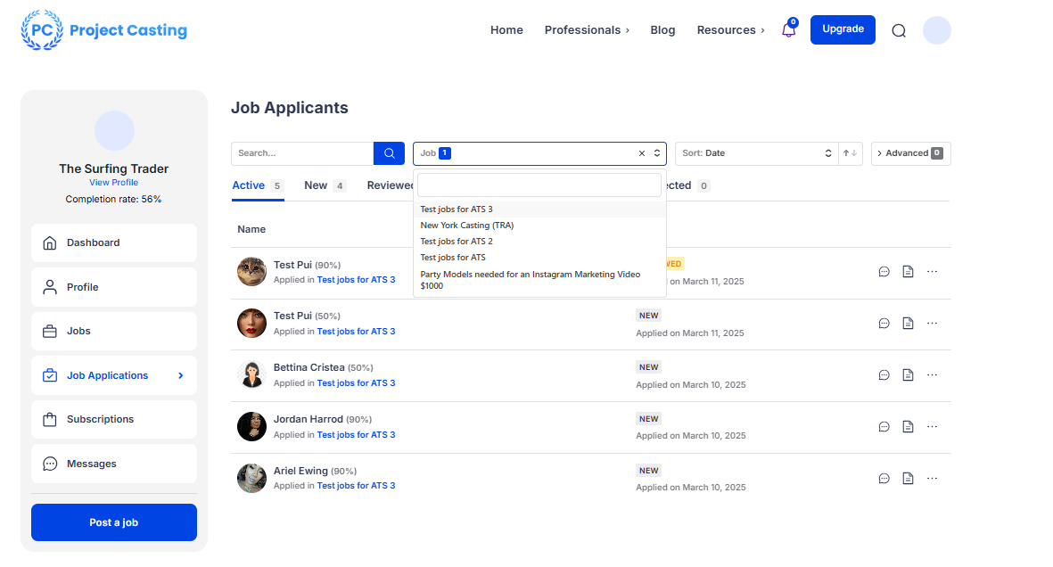Open message icon for Bettina Cristea
This screenshot has height=567, width=1053.
pyautogui.click(x=884, y=375)
